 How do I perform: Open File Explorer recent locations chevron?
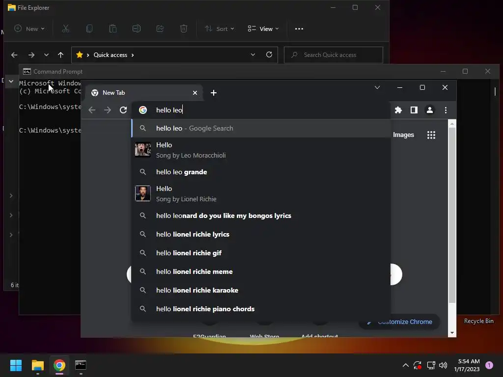[x=46, y=55]
